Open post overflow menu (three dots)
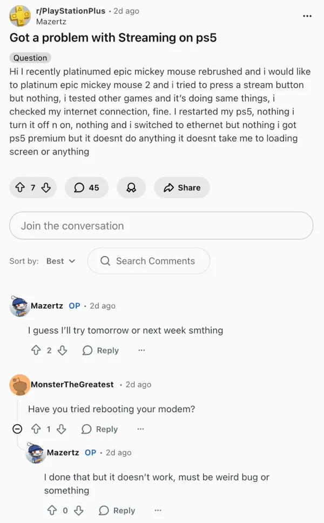 click(x=307, y=16)
